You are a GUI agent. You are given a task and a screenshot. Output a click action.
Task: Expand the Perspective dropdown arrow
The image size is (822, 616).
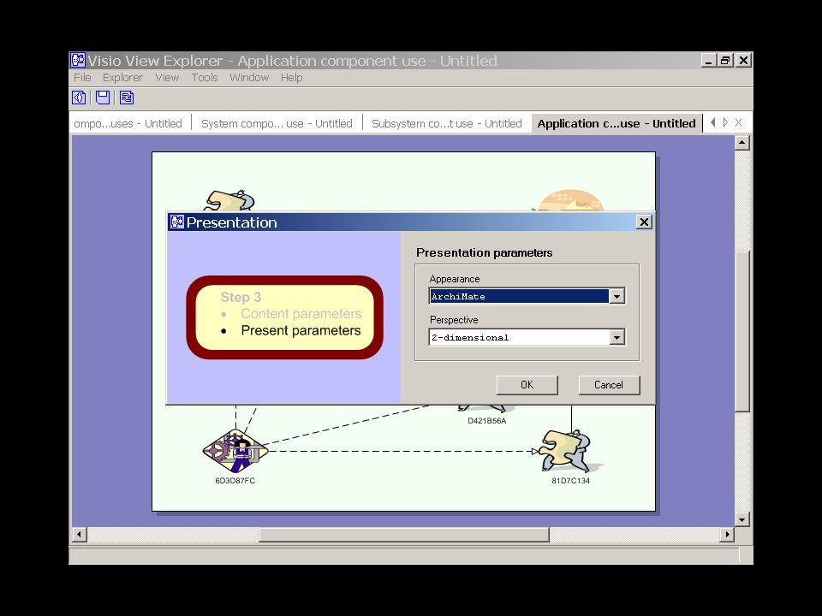coord(617,337)
